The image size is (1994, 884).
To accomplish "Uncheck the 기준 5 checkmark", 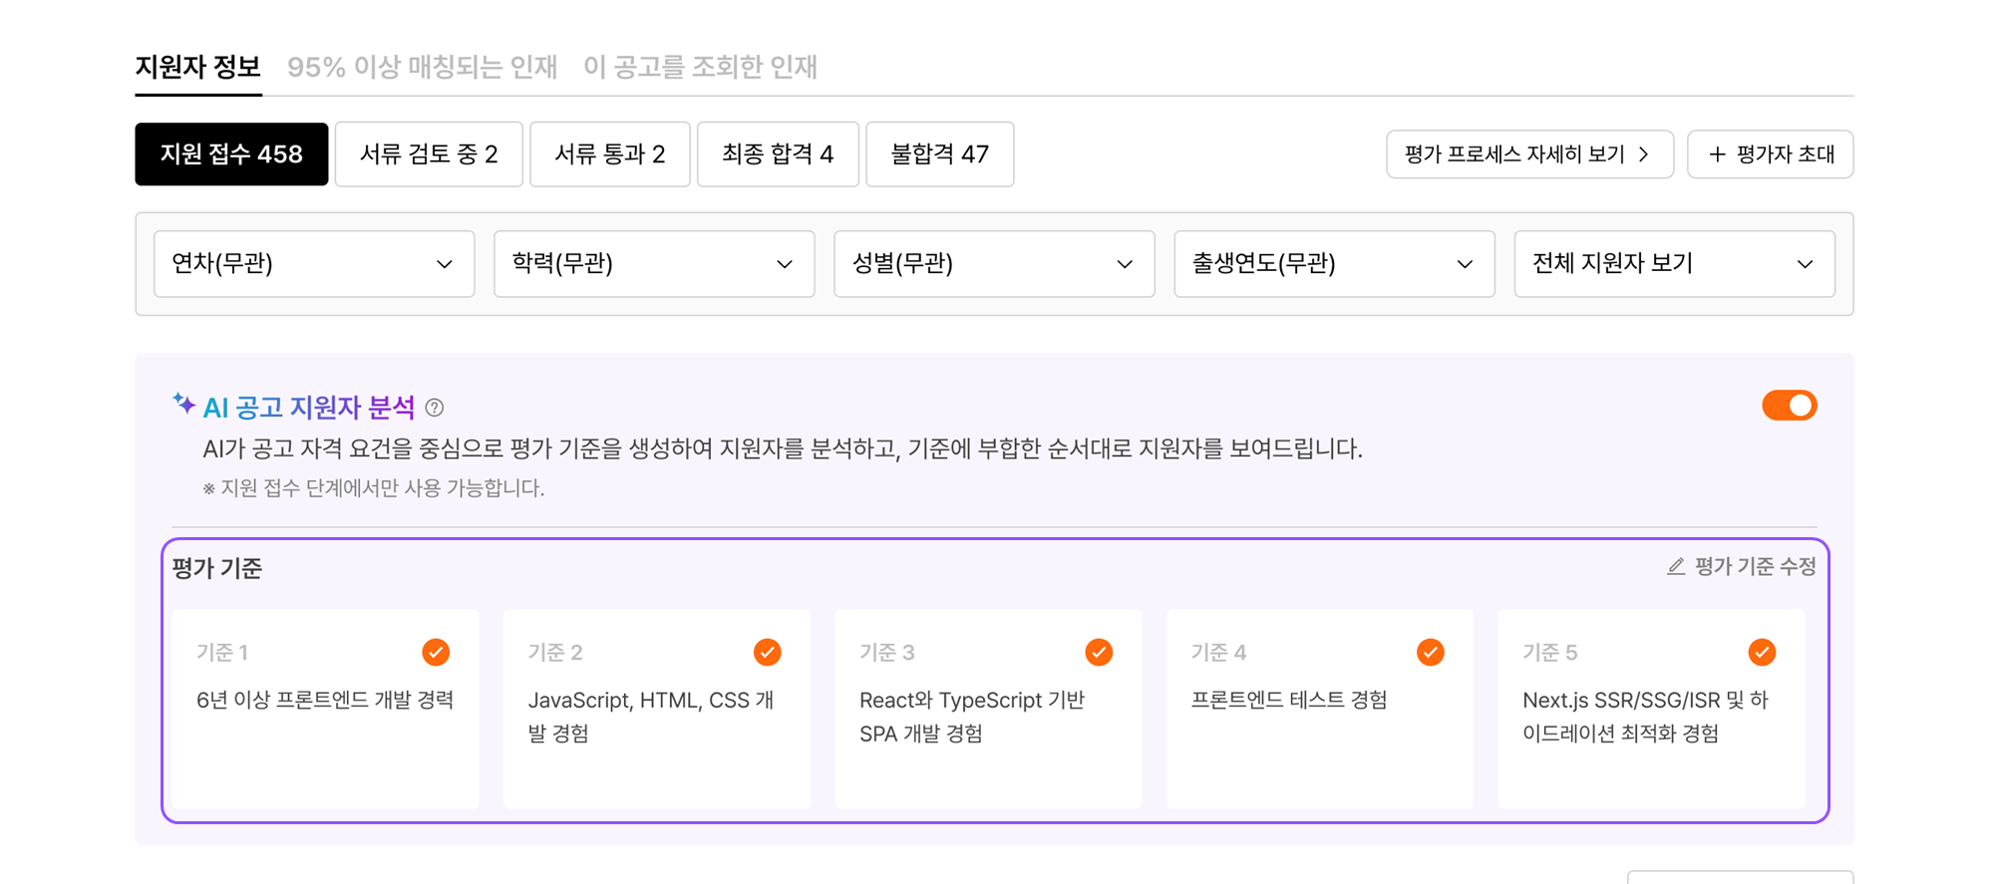I will pyautogui.click(x=1762, y=653).
